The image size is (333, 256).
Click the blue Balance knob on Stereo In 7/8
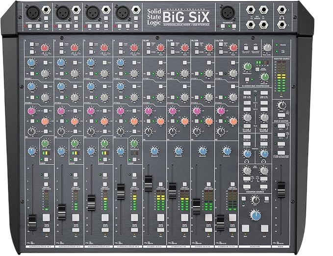(x=179, y=151)
